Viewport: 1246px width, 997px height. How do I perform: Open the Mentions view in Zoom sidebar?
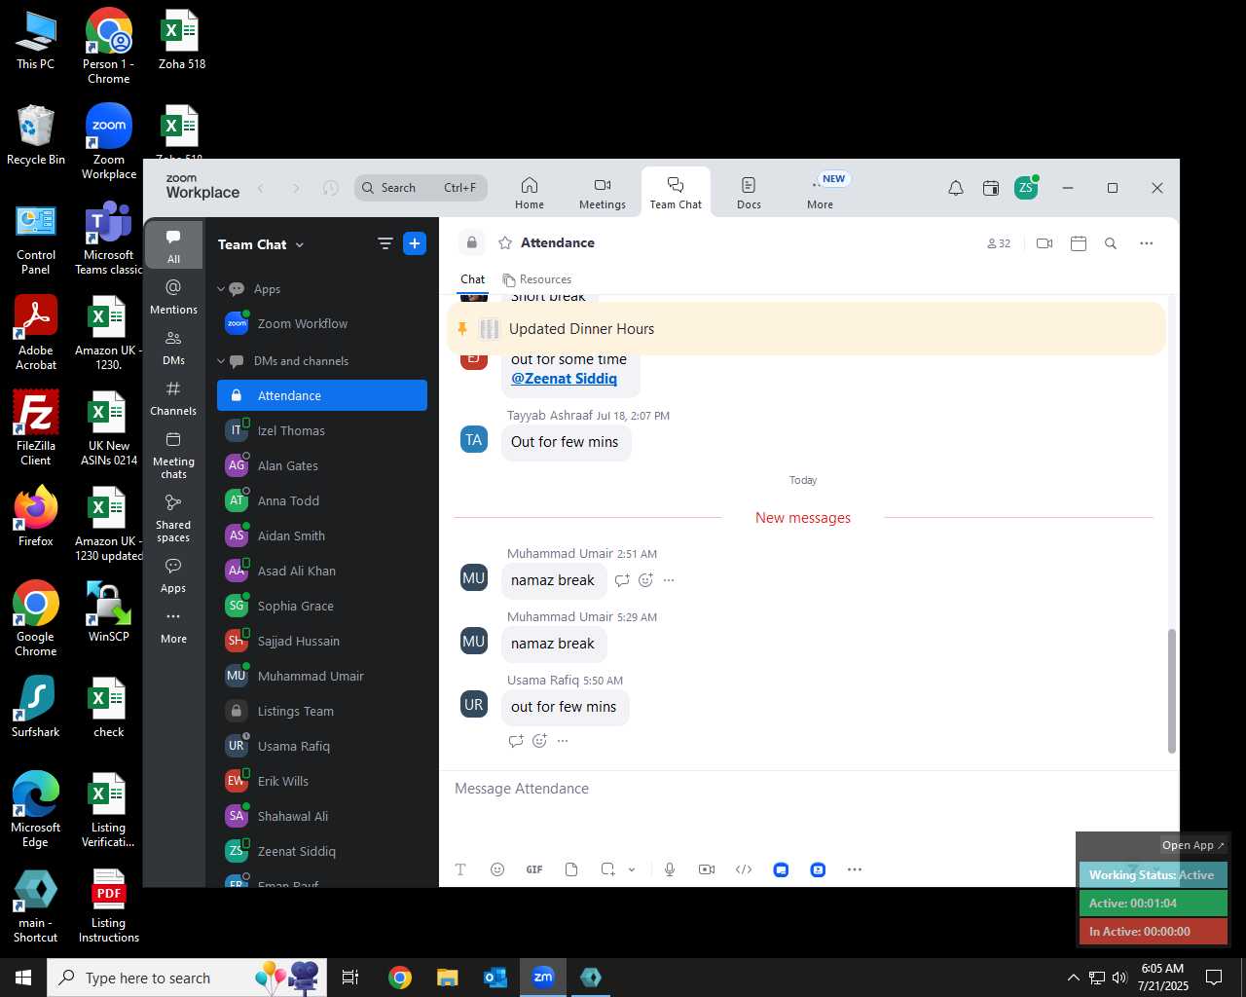point(173,296)
